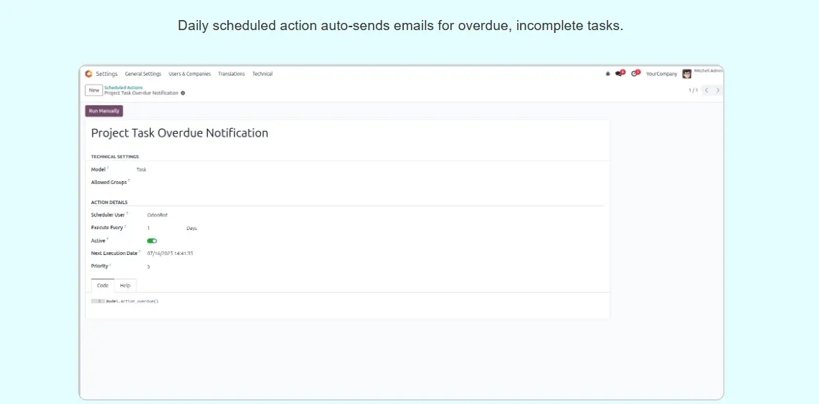Open the debug bug icon menu

point(608,74)
